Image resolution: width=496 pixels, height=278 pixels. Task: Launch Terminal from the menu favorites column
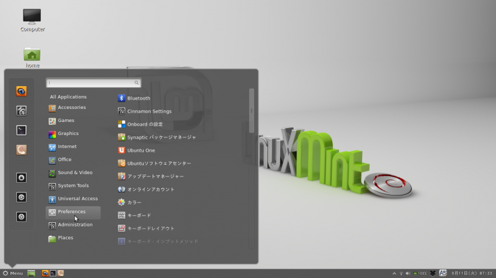click(21, 130)
